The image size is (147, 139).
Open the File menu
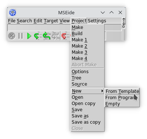pyautogui.click(x=12, y=21)
